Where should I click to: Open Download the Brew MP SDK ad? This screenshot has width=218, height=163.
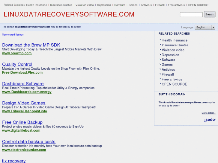(x=31, y=45)
